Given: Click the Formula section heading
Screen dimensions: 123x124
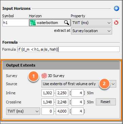Looking at the screenshot, I should click(10, 42).
